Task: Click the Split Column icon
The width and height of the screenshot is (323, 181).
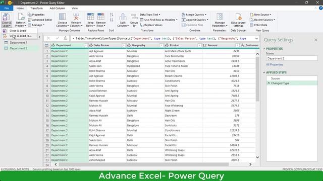Action: [123, 17]
